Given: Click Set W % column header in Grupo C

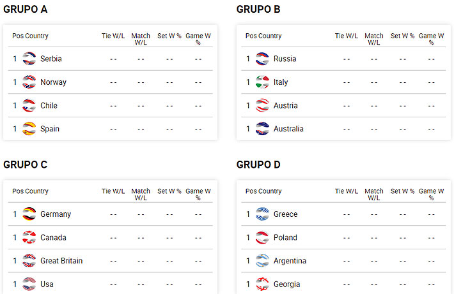Looking at the screenshot, I should pyautogui.click(x=169, y=191).
